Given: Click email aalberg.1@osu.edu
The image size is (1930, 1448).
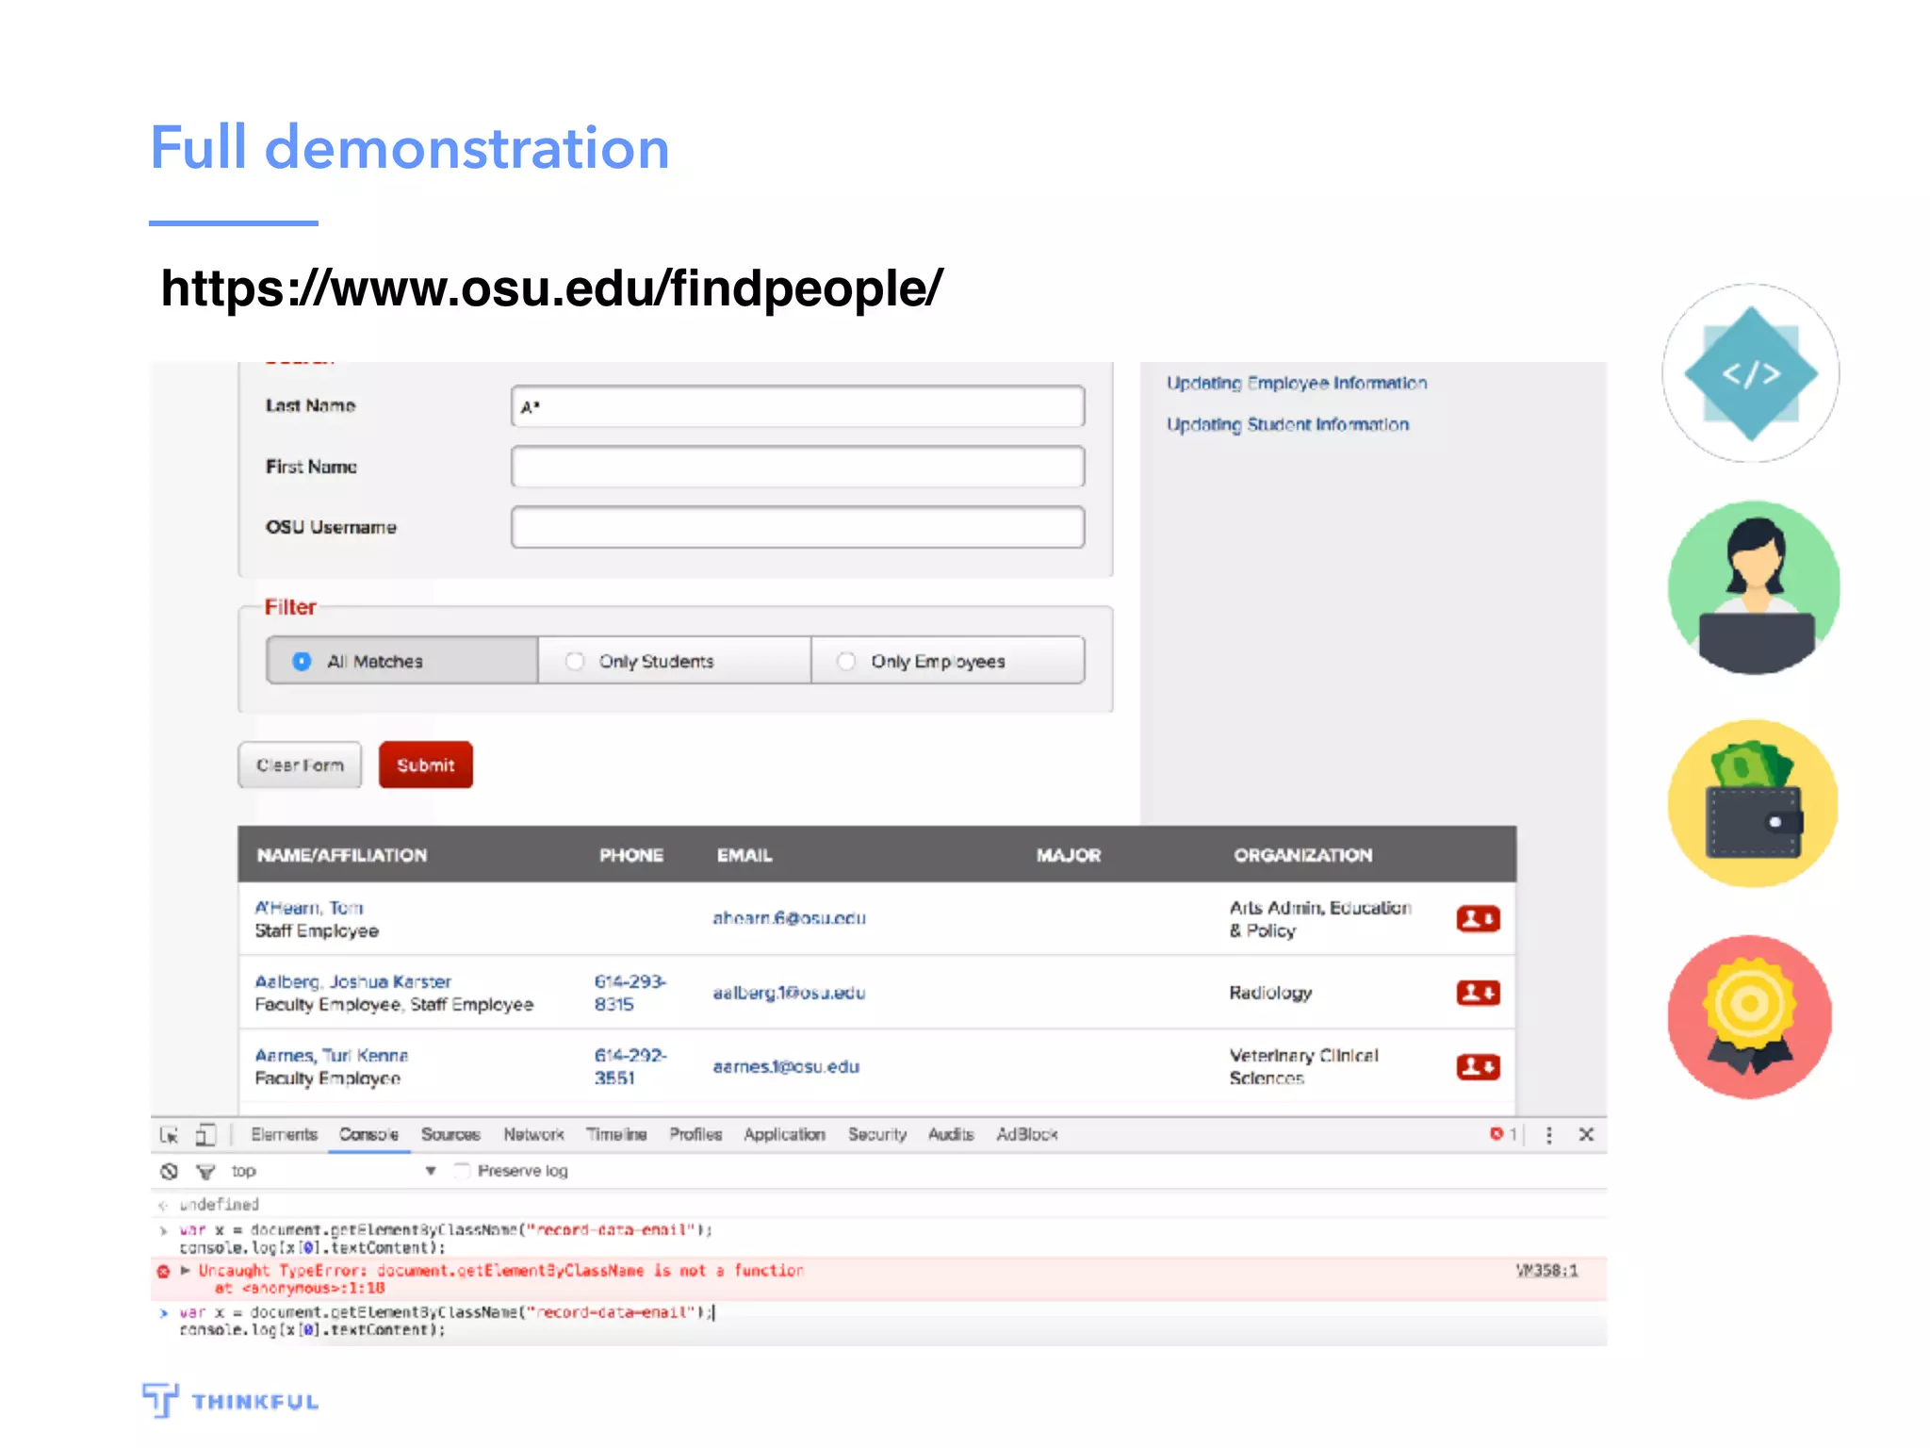Looking at the screenshot, I should point(789,993).
